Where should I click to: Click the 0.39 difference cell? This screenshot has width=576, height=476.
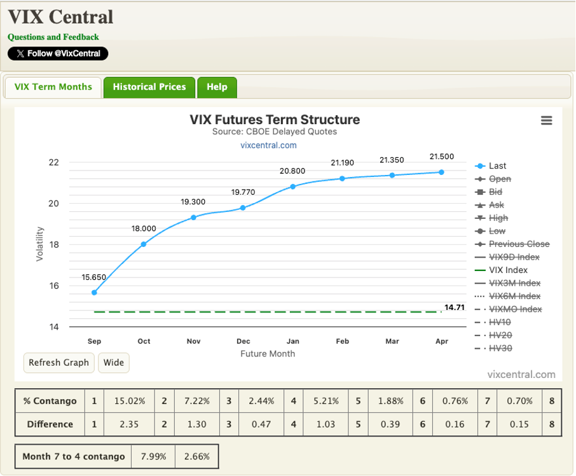tap(390, 424)
